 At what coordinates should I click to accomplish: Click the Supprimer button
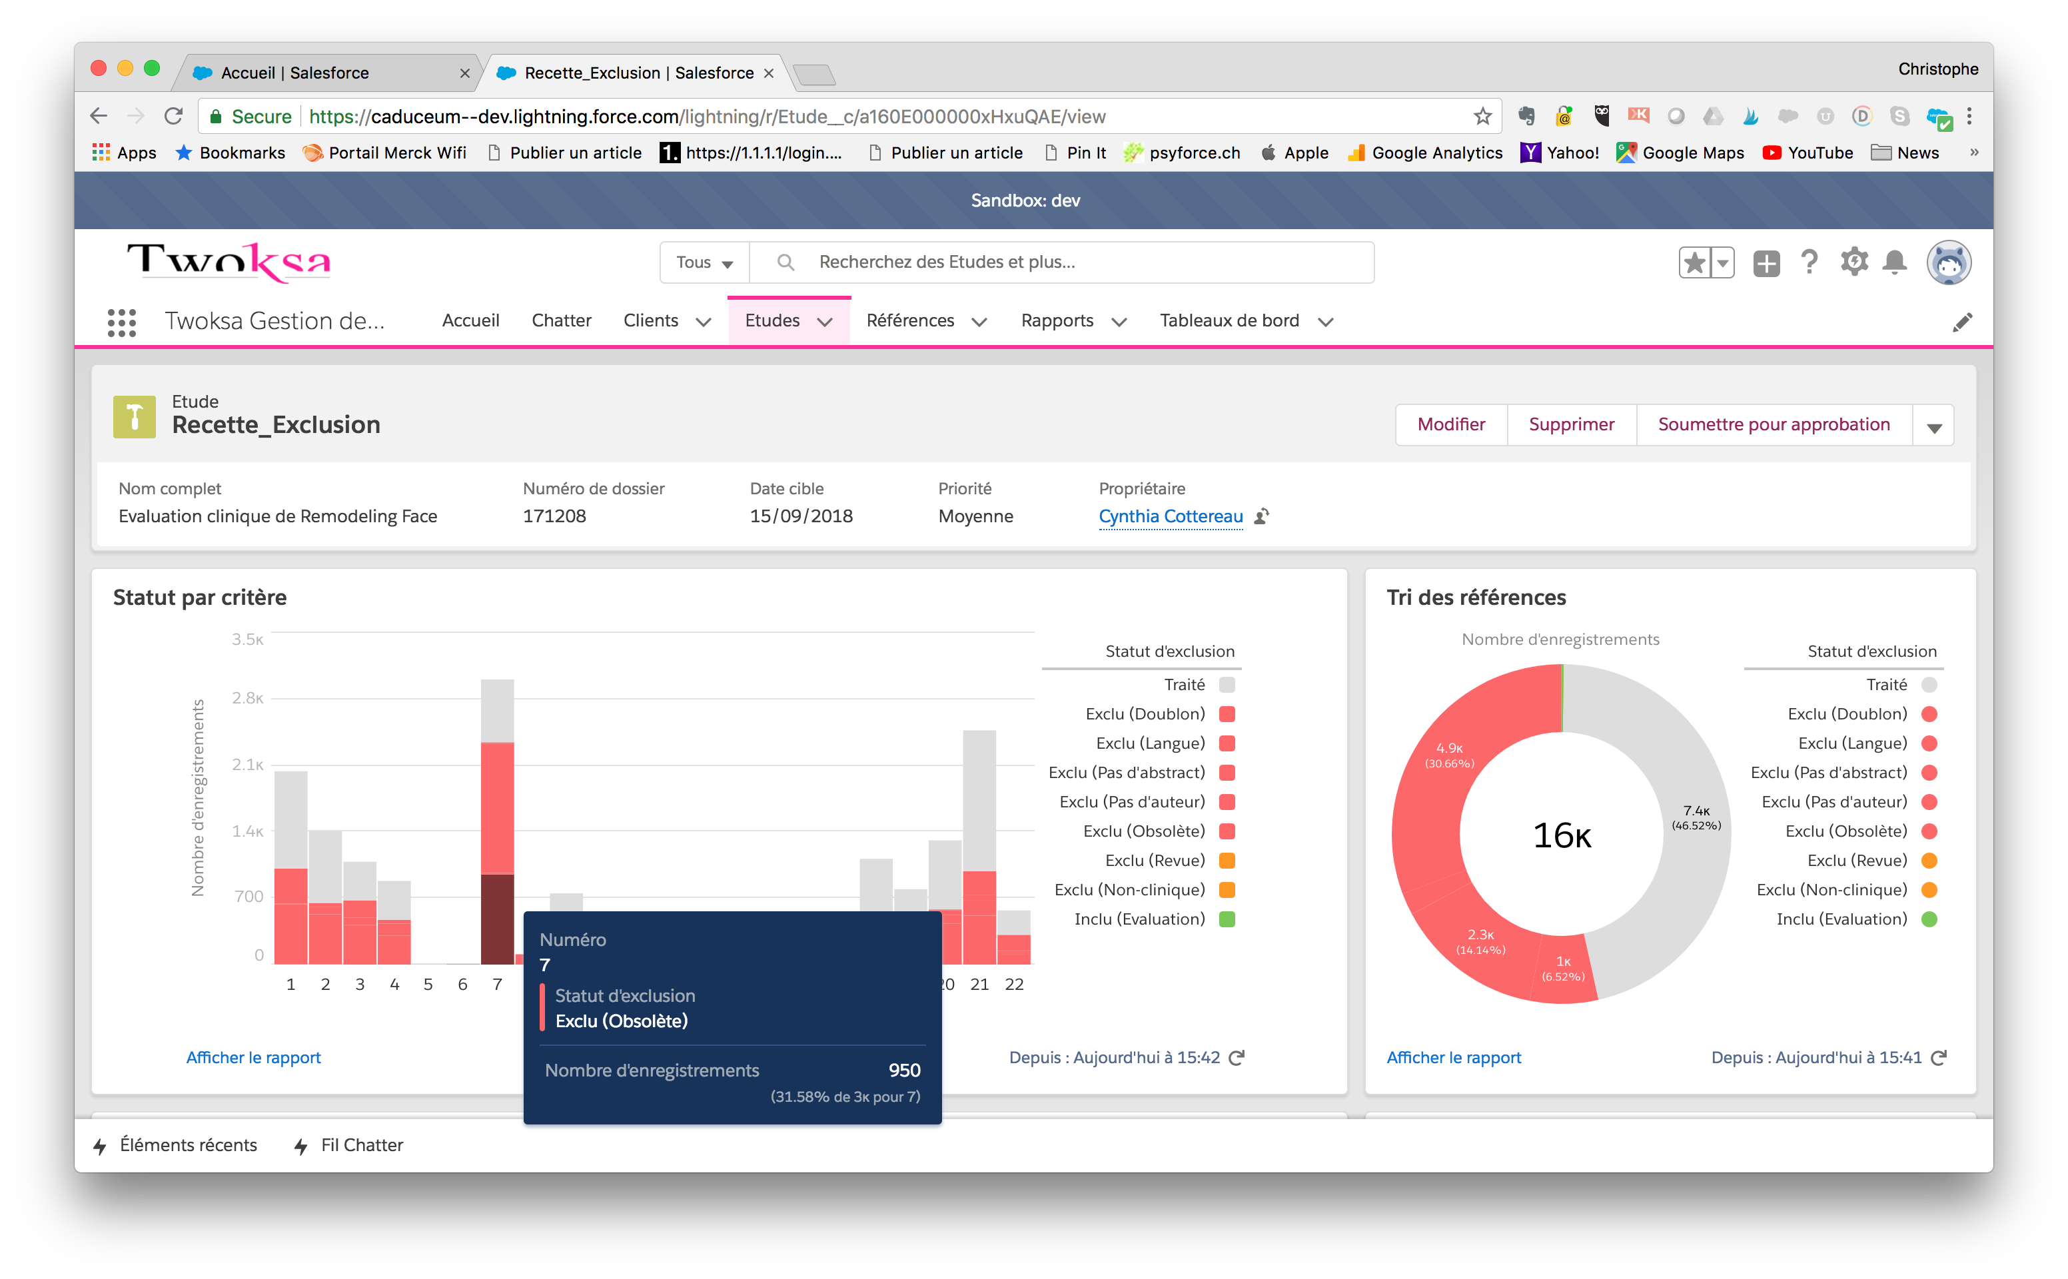(1572, 424)
